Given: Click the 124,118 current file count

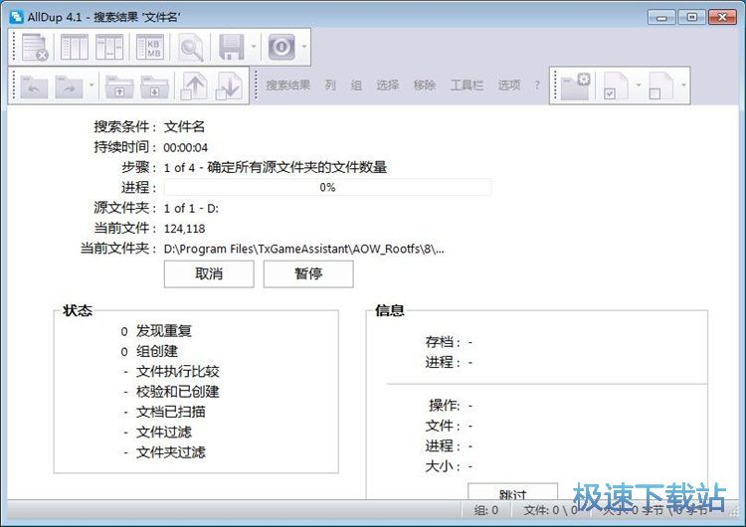Looking at the screenshot, I should click(x=185, y=229).
